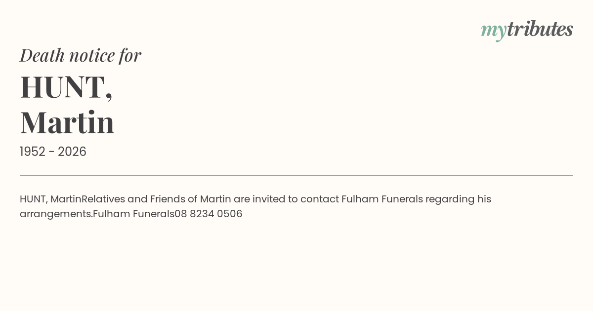Click the mytributes logo

[x=527, y=30]
